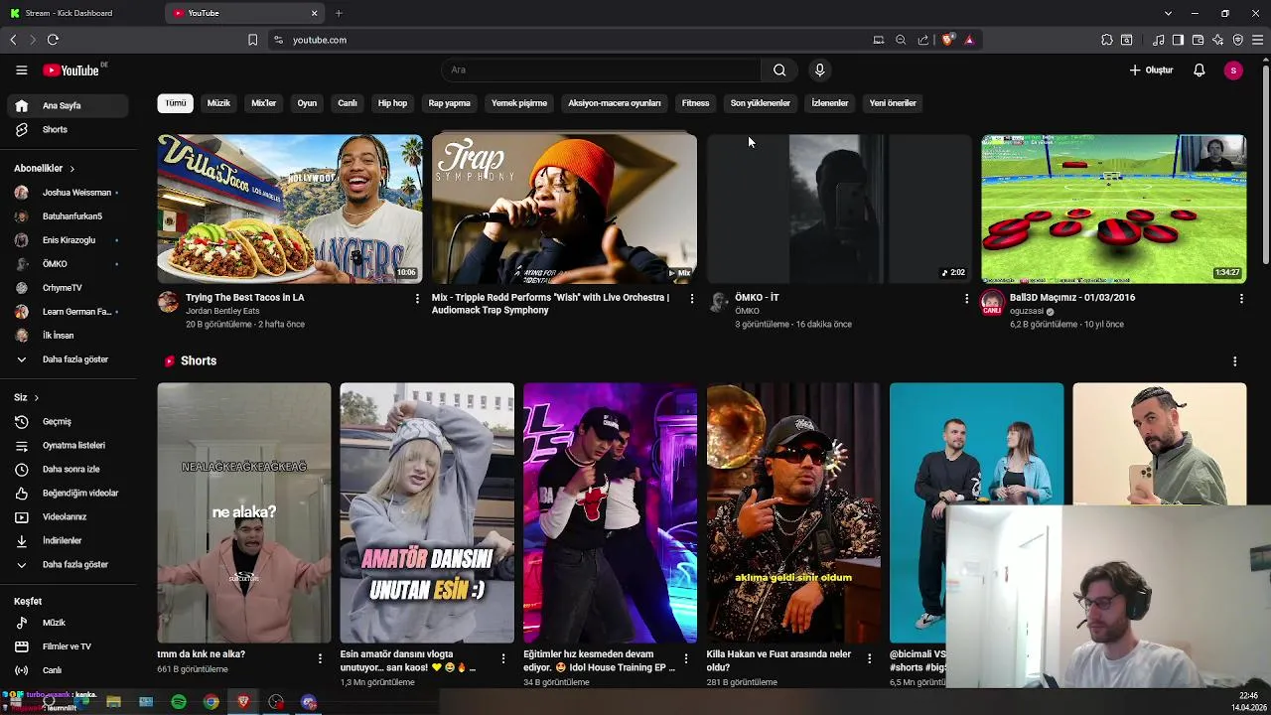
Task: Open Ball3D Maçımız video thumbnail
Action: [1113, 210]
